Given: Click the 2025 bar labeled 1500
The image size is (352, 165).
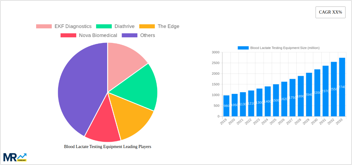Looking at the screenshot, I should (x=276, y=100).
